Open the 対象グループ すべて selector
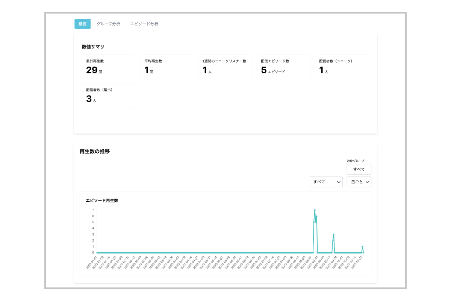The height and width of the screenshot is (301, 451). click(x=359, y=169)
